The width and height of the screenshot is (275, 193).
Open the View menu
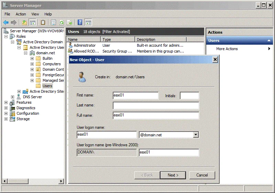tap(35, 14)
